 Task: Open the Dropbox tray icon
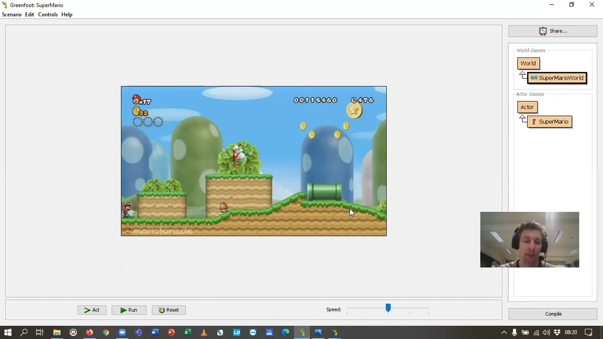557,332
